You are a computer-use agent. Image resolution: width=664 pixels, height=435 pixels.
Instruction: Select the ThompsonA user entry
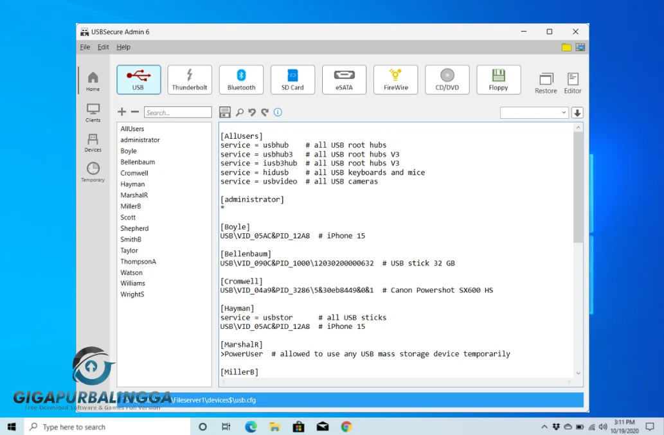coord(138,261)
